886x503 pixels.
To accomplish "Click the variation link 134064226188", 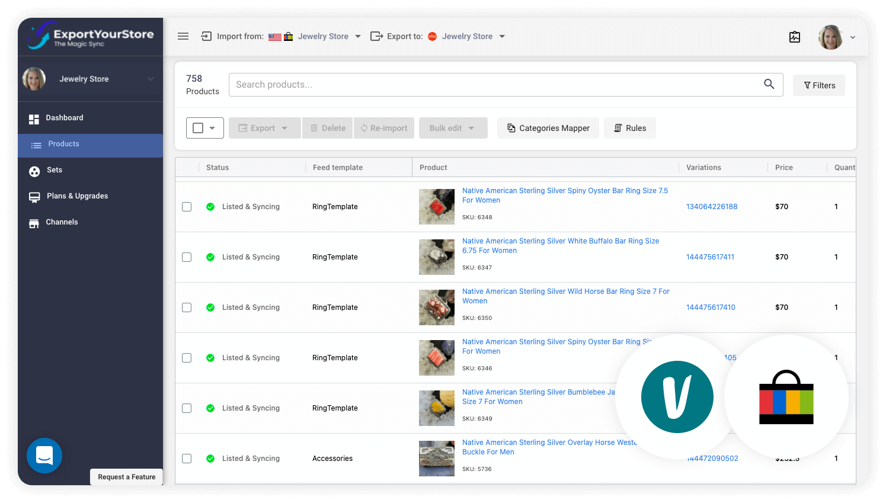I will pyautogui.click(x=711, y=206).
